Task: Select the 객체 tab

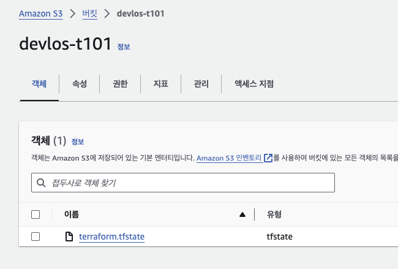Action: (39, 84)
